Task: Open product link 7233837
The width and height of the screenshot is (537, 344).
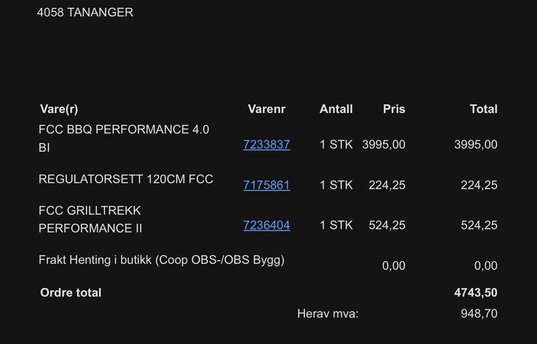Action: coord(266,144)
